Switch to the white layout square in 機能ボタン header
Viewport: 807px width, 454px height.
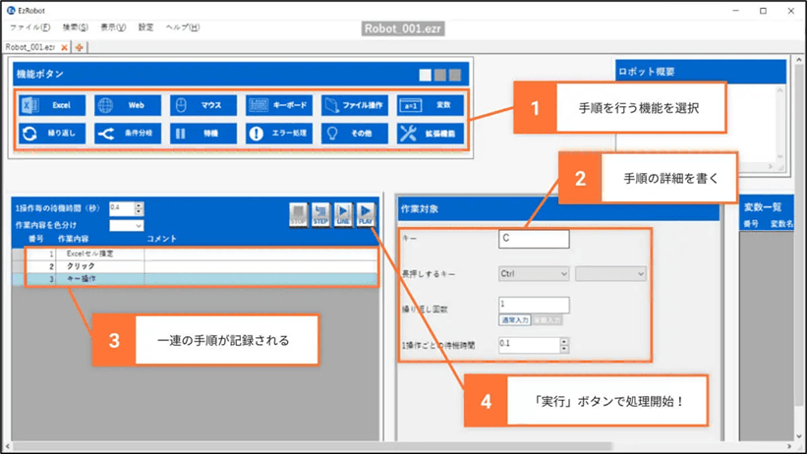click(425, 75)
